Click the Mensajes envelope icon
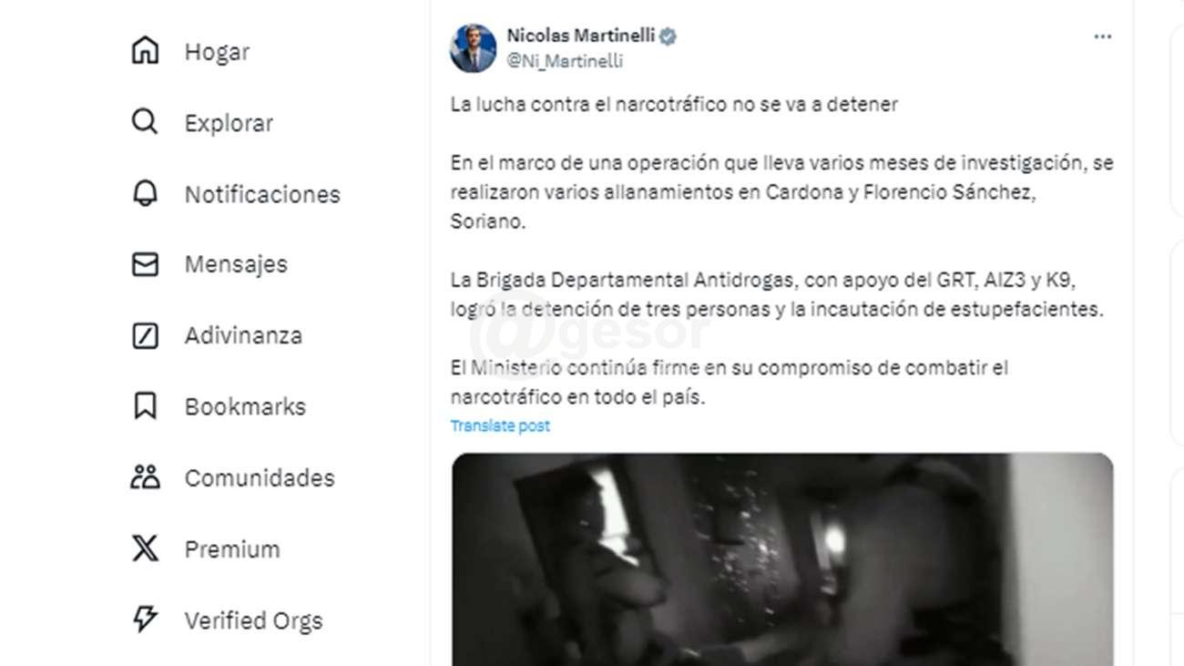1184x666 pixels. [x=145, y=264]
